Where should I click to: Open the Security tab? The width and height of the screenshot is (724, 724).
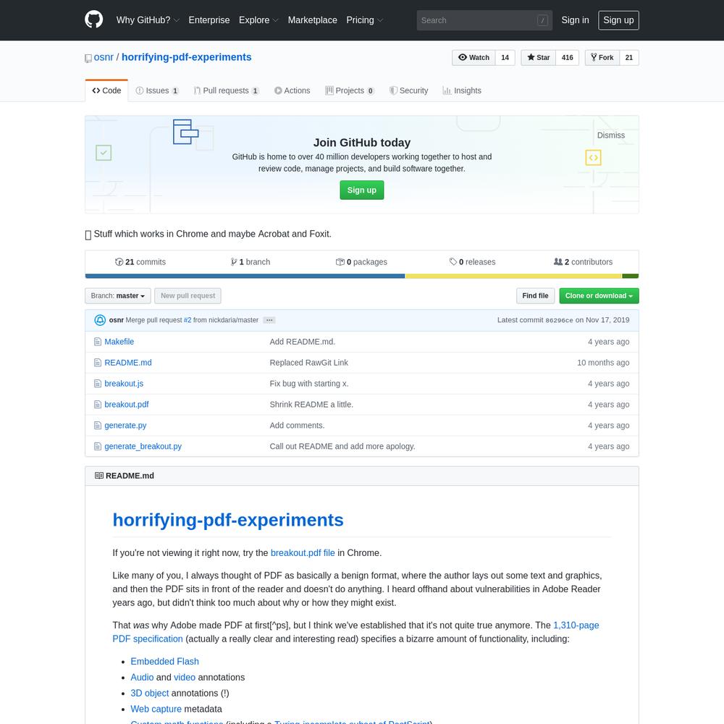click(408, 90)
